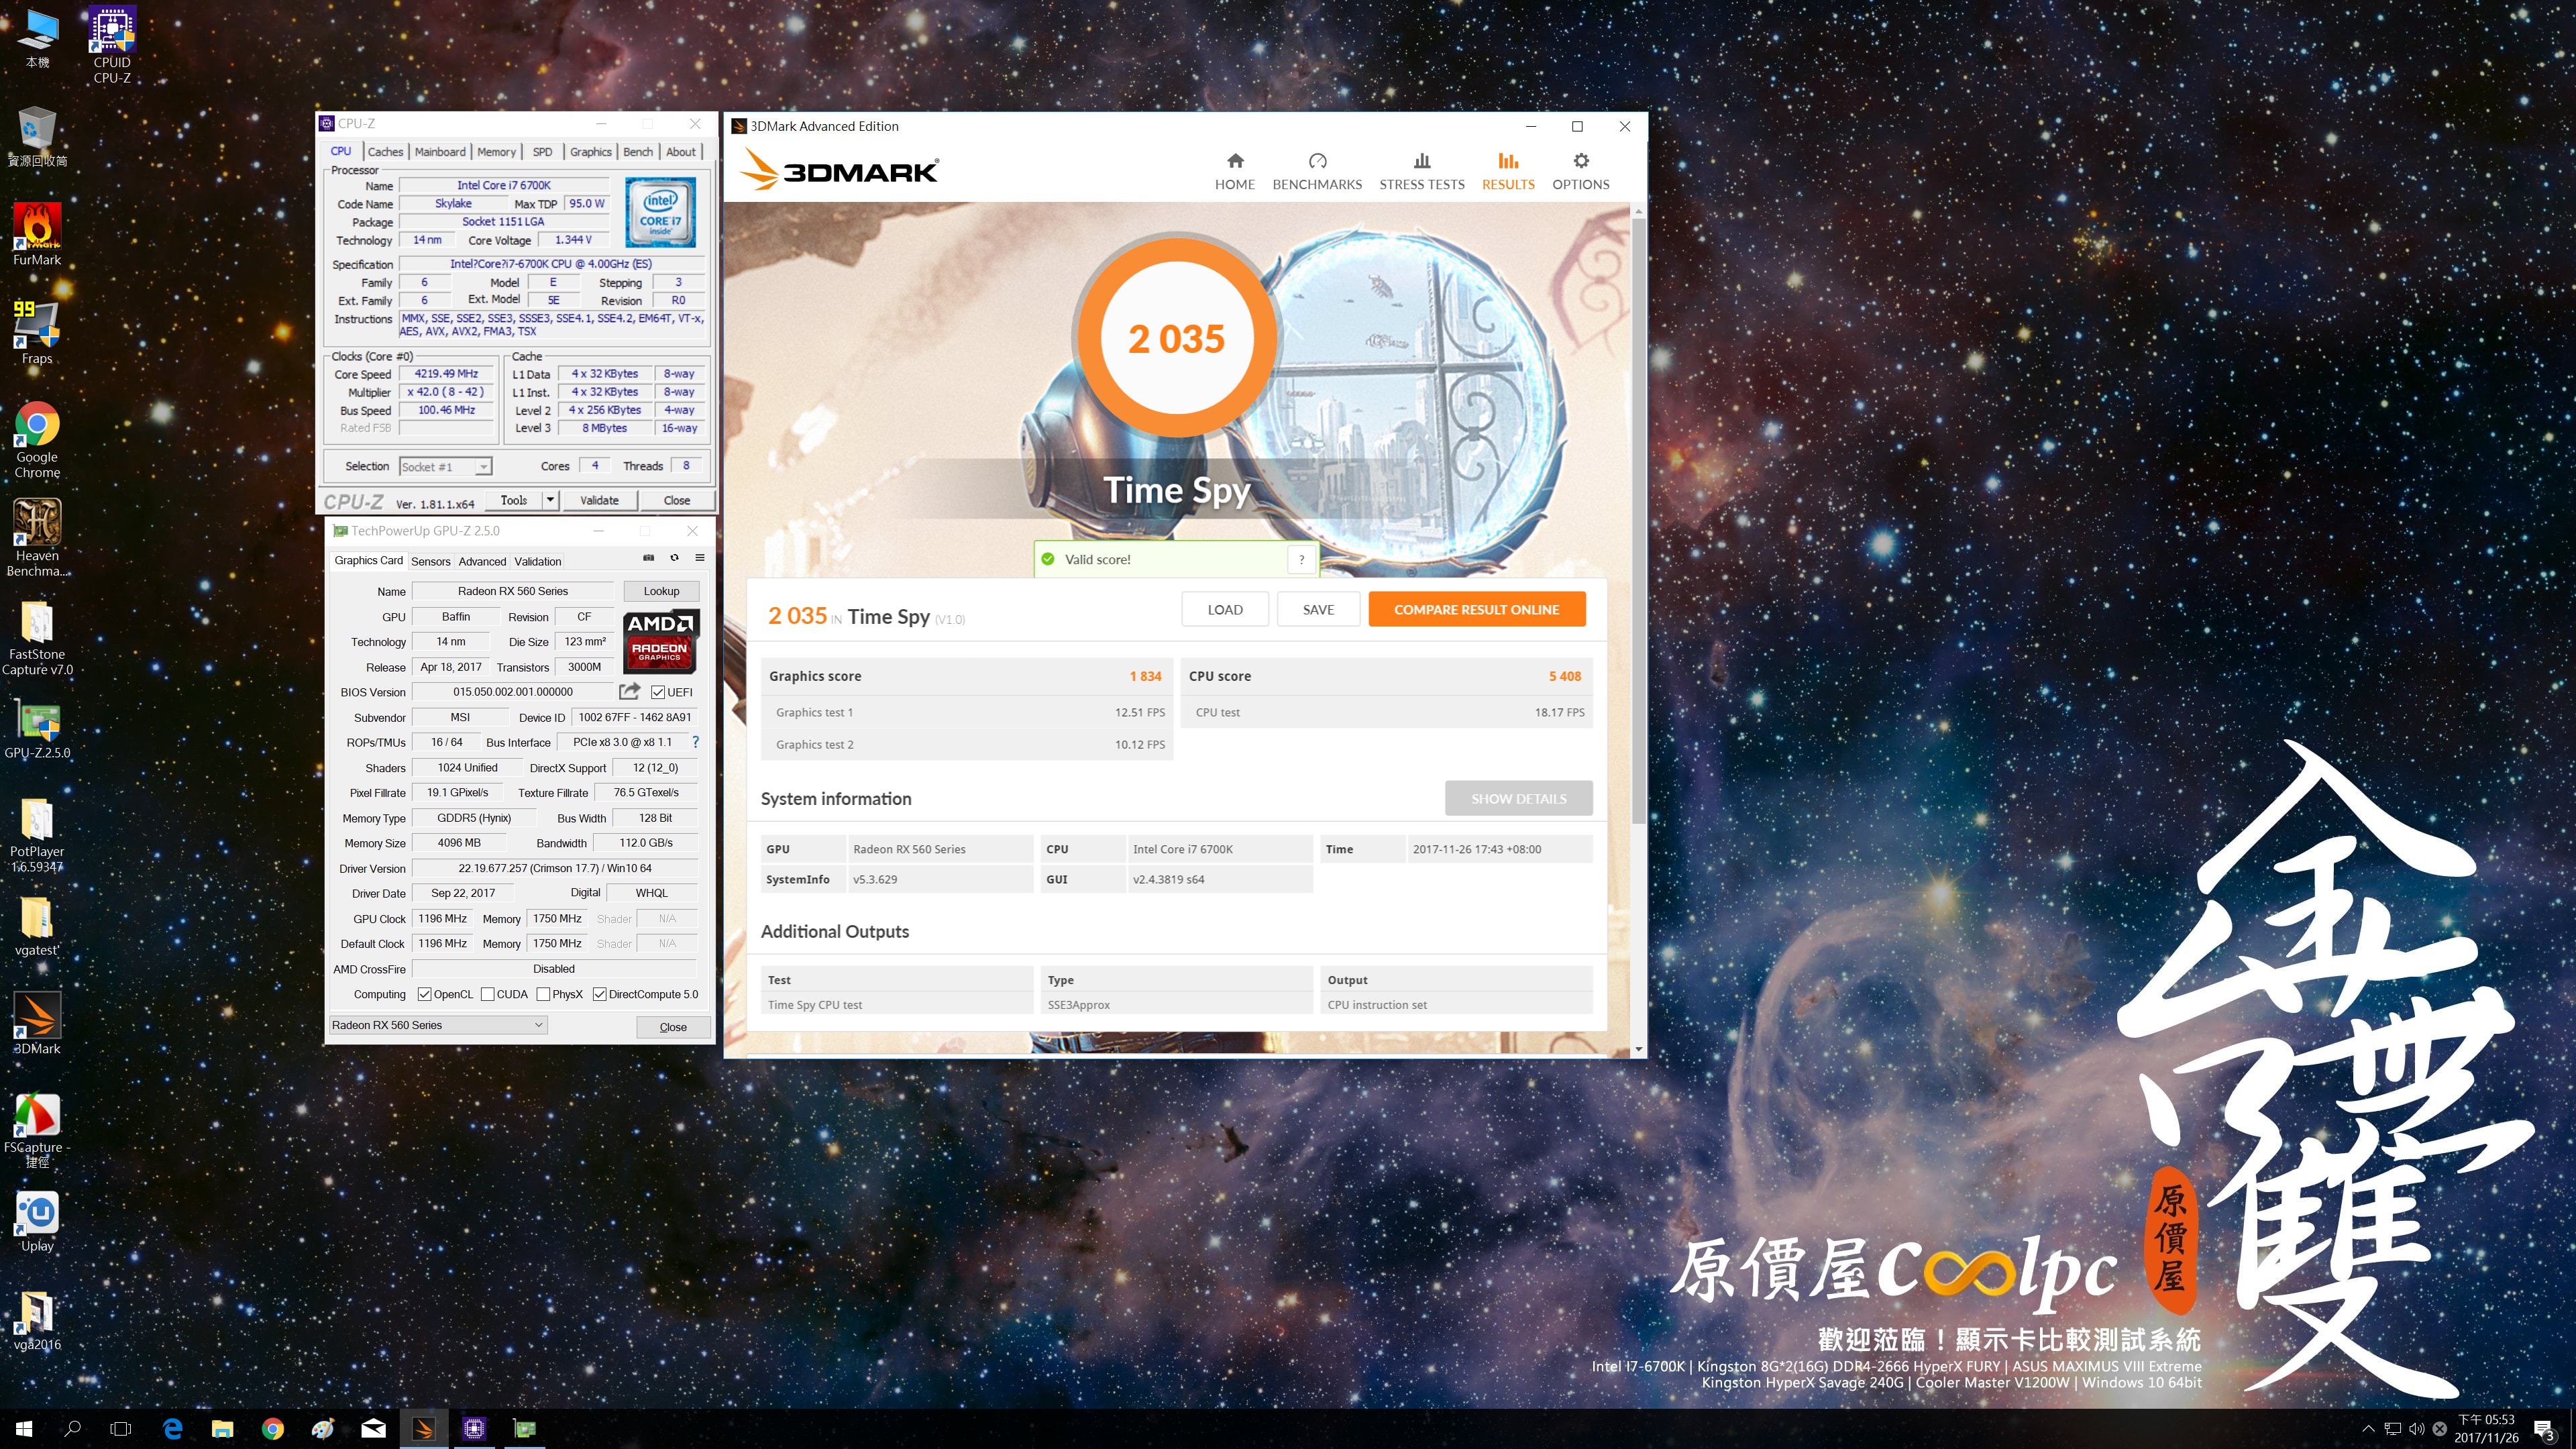
Task: Click the taskbar volume icon
Action: tap(2416, 1428)
